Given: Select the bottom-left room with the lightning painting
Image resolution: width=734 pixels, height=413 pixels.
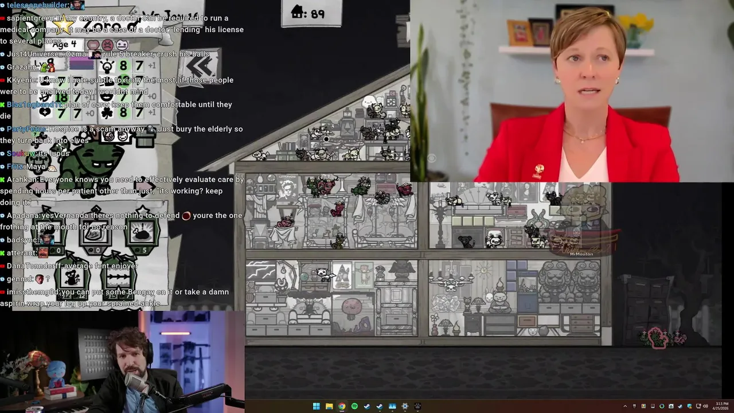Looking at the screenshot, I should [331, 298].
